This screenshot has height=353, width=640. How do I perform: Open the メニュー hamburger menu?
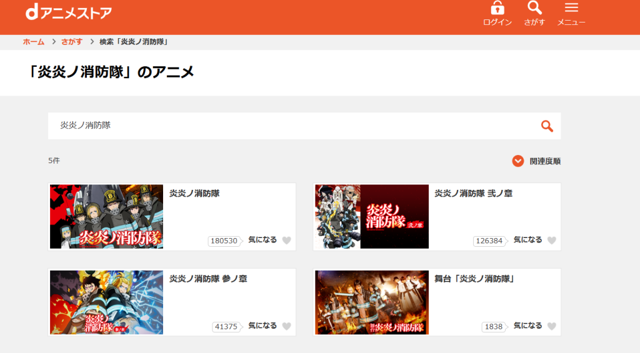pyautogui.click(x=571, y=7)
